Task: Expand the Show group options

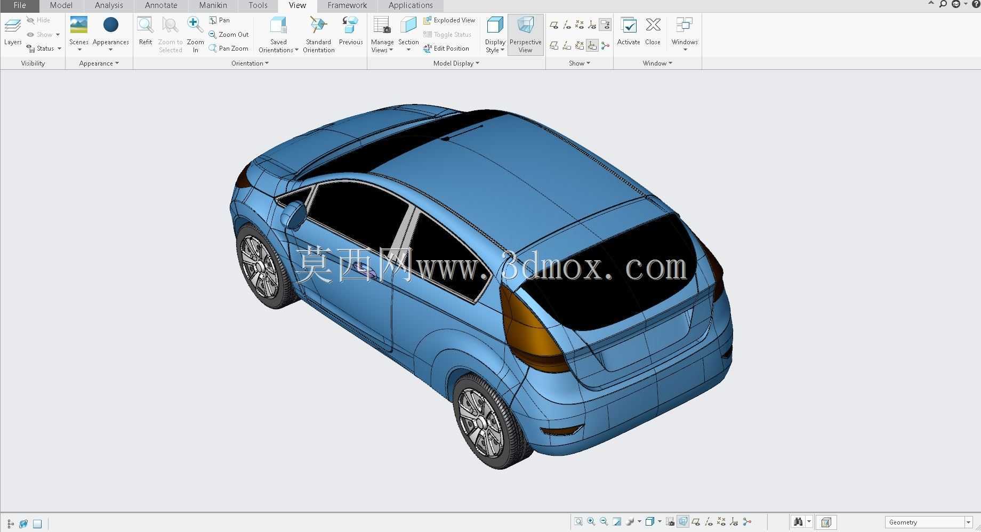Action: 580,63
